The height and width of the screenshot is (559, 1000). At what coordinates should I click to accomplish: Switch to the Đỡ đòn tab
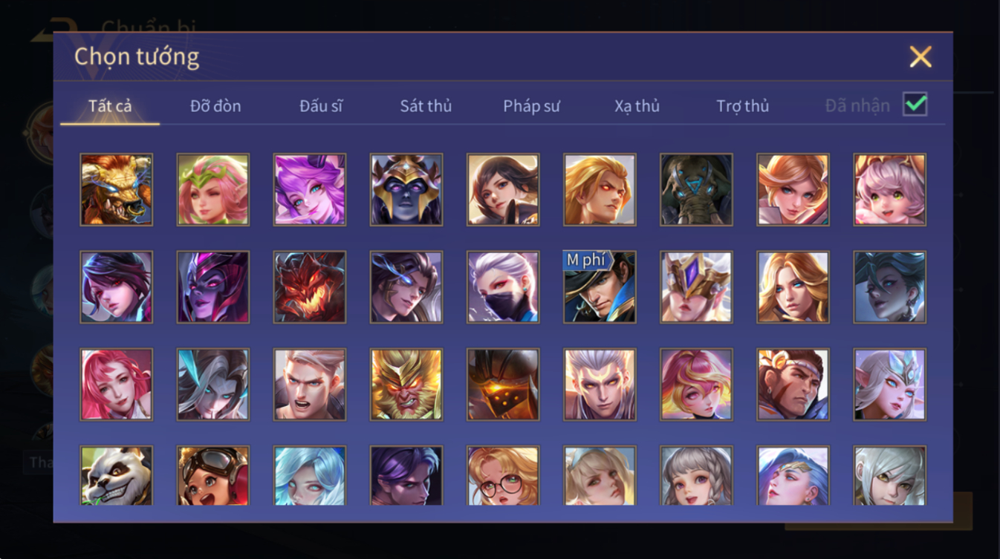(215, 106)
